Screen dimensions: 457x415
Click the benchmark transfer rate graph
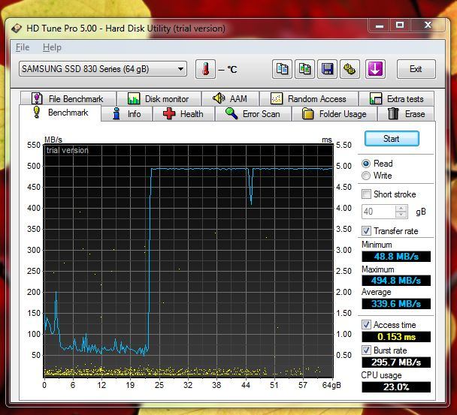click(188, 260)
